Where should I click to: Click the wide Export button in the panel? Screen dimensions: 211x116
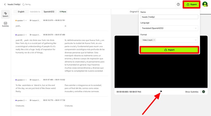tap(169, 50)
